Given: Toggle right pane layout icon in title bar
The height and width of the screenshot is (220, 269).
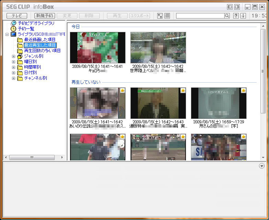Looking at the screenshot, I should click(237, 7).
